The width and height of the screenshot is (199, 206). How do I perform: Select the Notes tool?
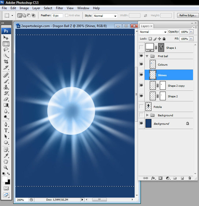6,150
